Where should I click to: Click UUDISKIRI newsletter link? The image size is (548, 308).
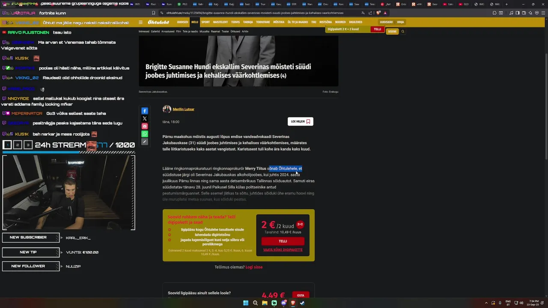point(386,22)
